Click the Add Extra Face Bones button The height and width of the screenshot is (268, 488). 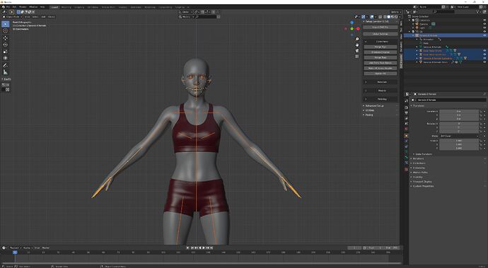pos(380,63)
